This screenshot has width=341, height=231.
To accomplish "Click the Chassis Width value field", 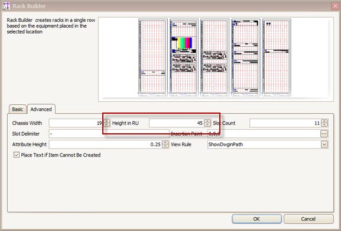I will click(x=76, y=123).
